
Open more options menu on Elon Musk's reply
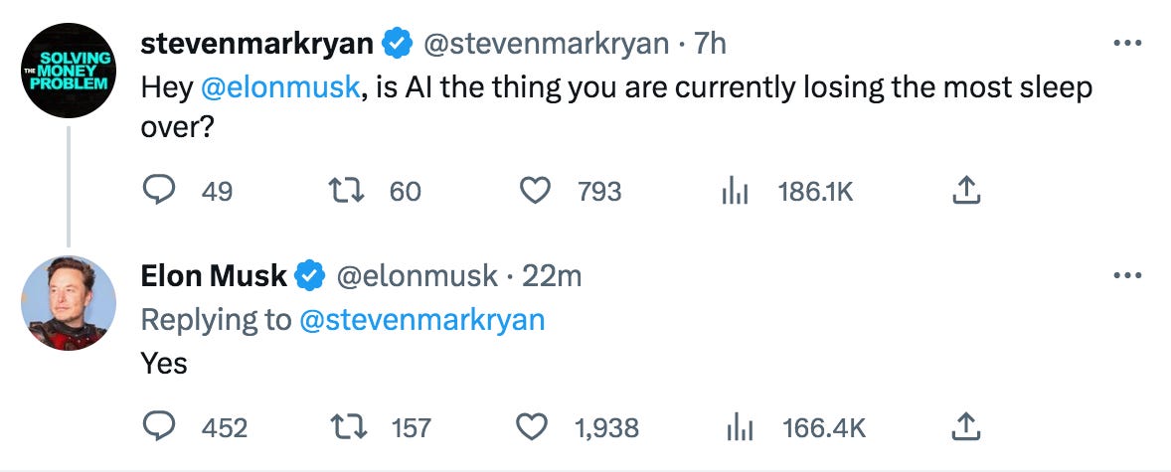pyautogui.click(x=1127, y=275)
